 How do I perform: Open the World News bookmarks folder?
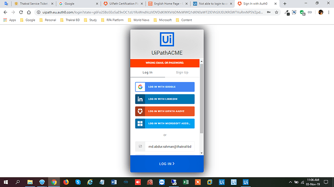pos(138,20)
